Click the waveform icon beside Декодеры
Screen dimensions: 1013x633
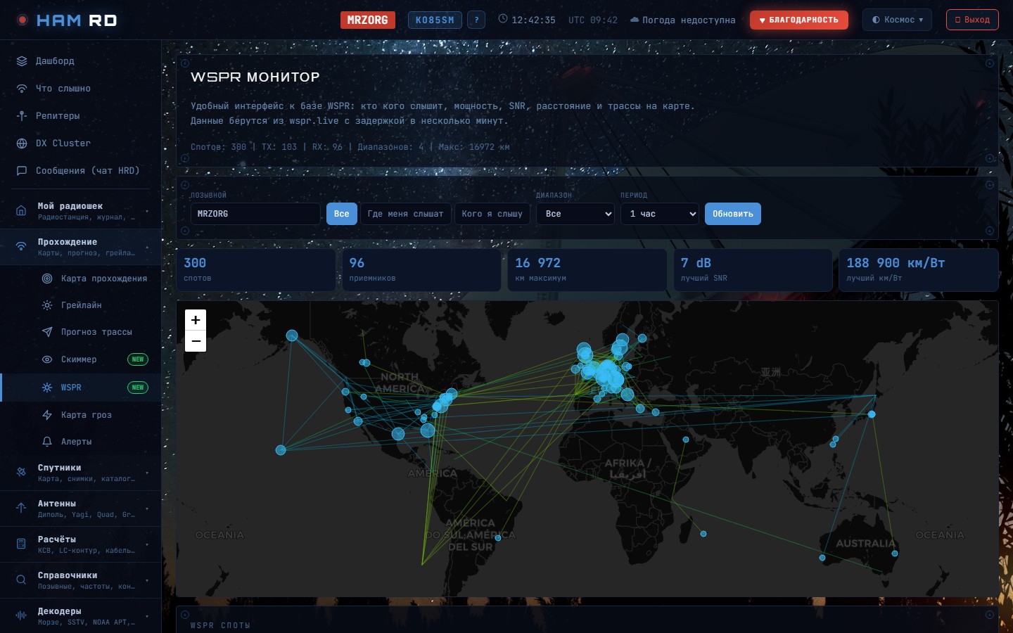click(x=21, y=615)
